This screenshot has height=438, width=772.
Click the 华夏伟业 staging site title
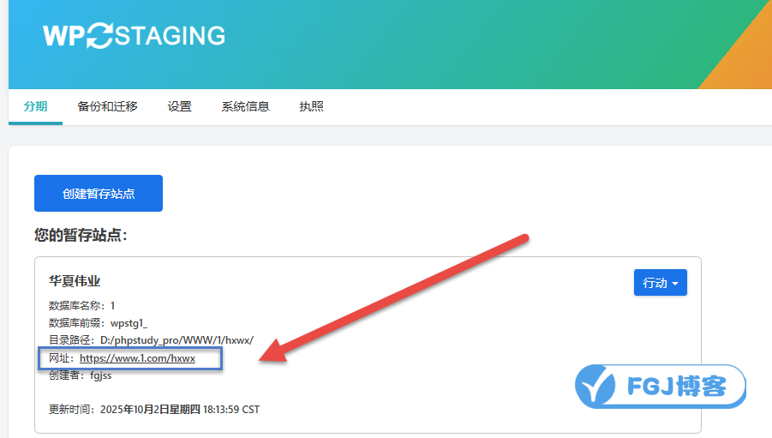(x=75, y=281)
